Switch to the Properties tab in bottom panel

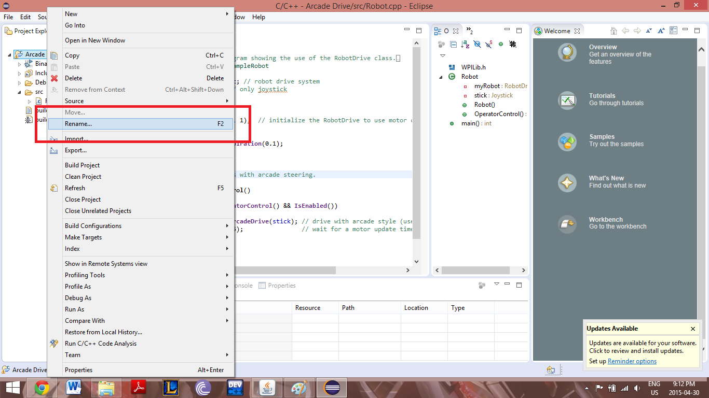[277, 286]
